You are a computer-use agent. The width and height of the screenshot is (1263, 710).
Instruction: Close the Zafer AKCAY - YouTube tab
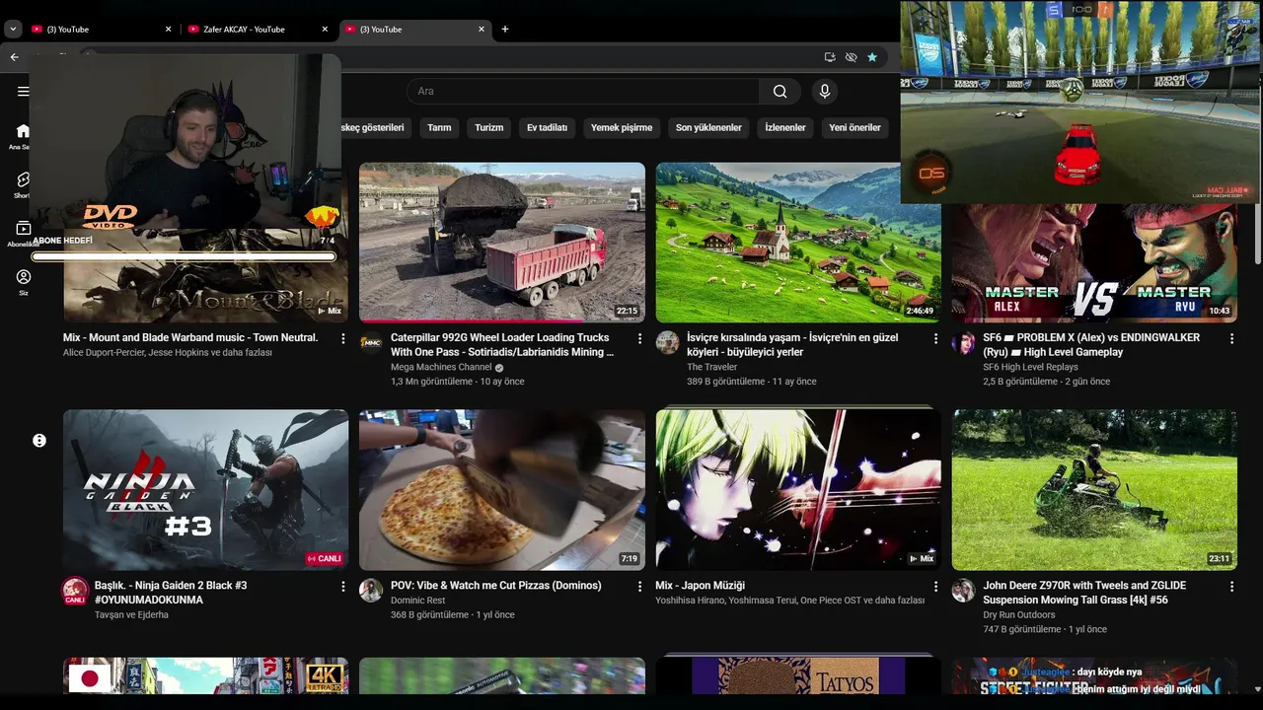click(325, 30)
